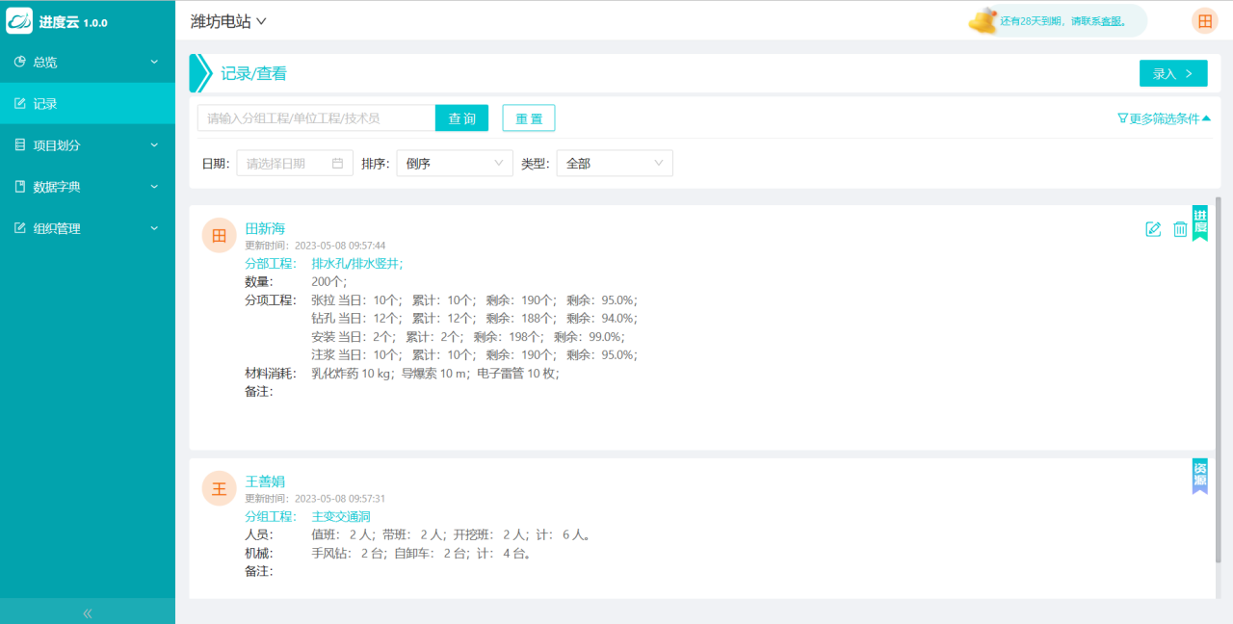Open the 潍坊电站 project switcher

click(228, 21)
